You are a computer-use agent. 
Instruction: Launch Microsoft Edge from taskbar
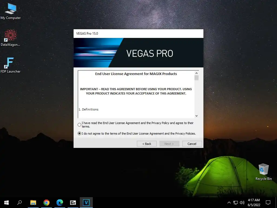click(x=60, y=203)
